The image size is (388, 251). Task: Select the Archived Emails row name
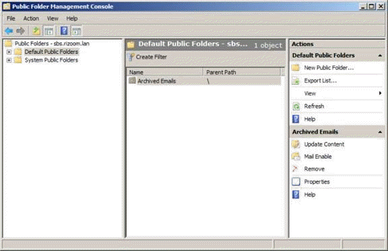pyautogui.click(x=157, y=81)
